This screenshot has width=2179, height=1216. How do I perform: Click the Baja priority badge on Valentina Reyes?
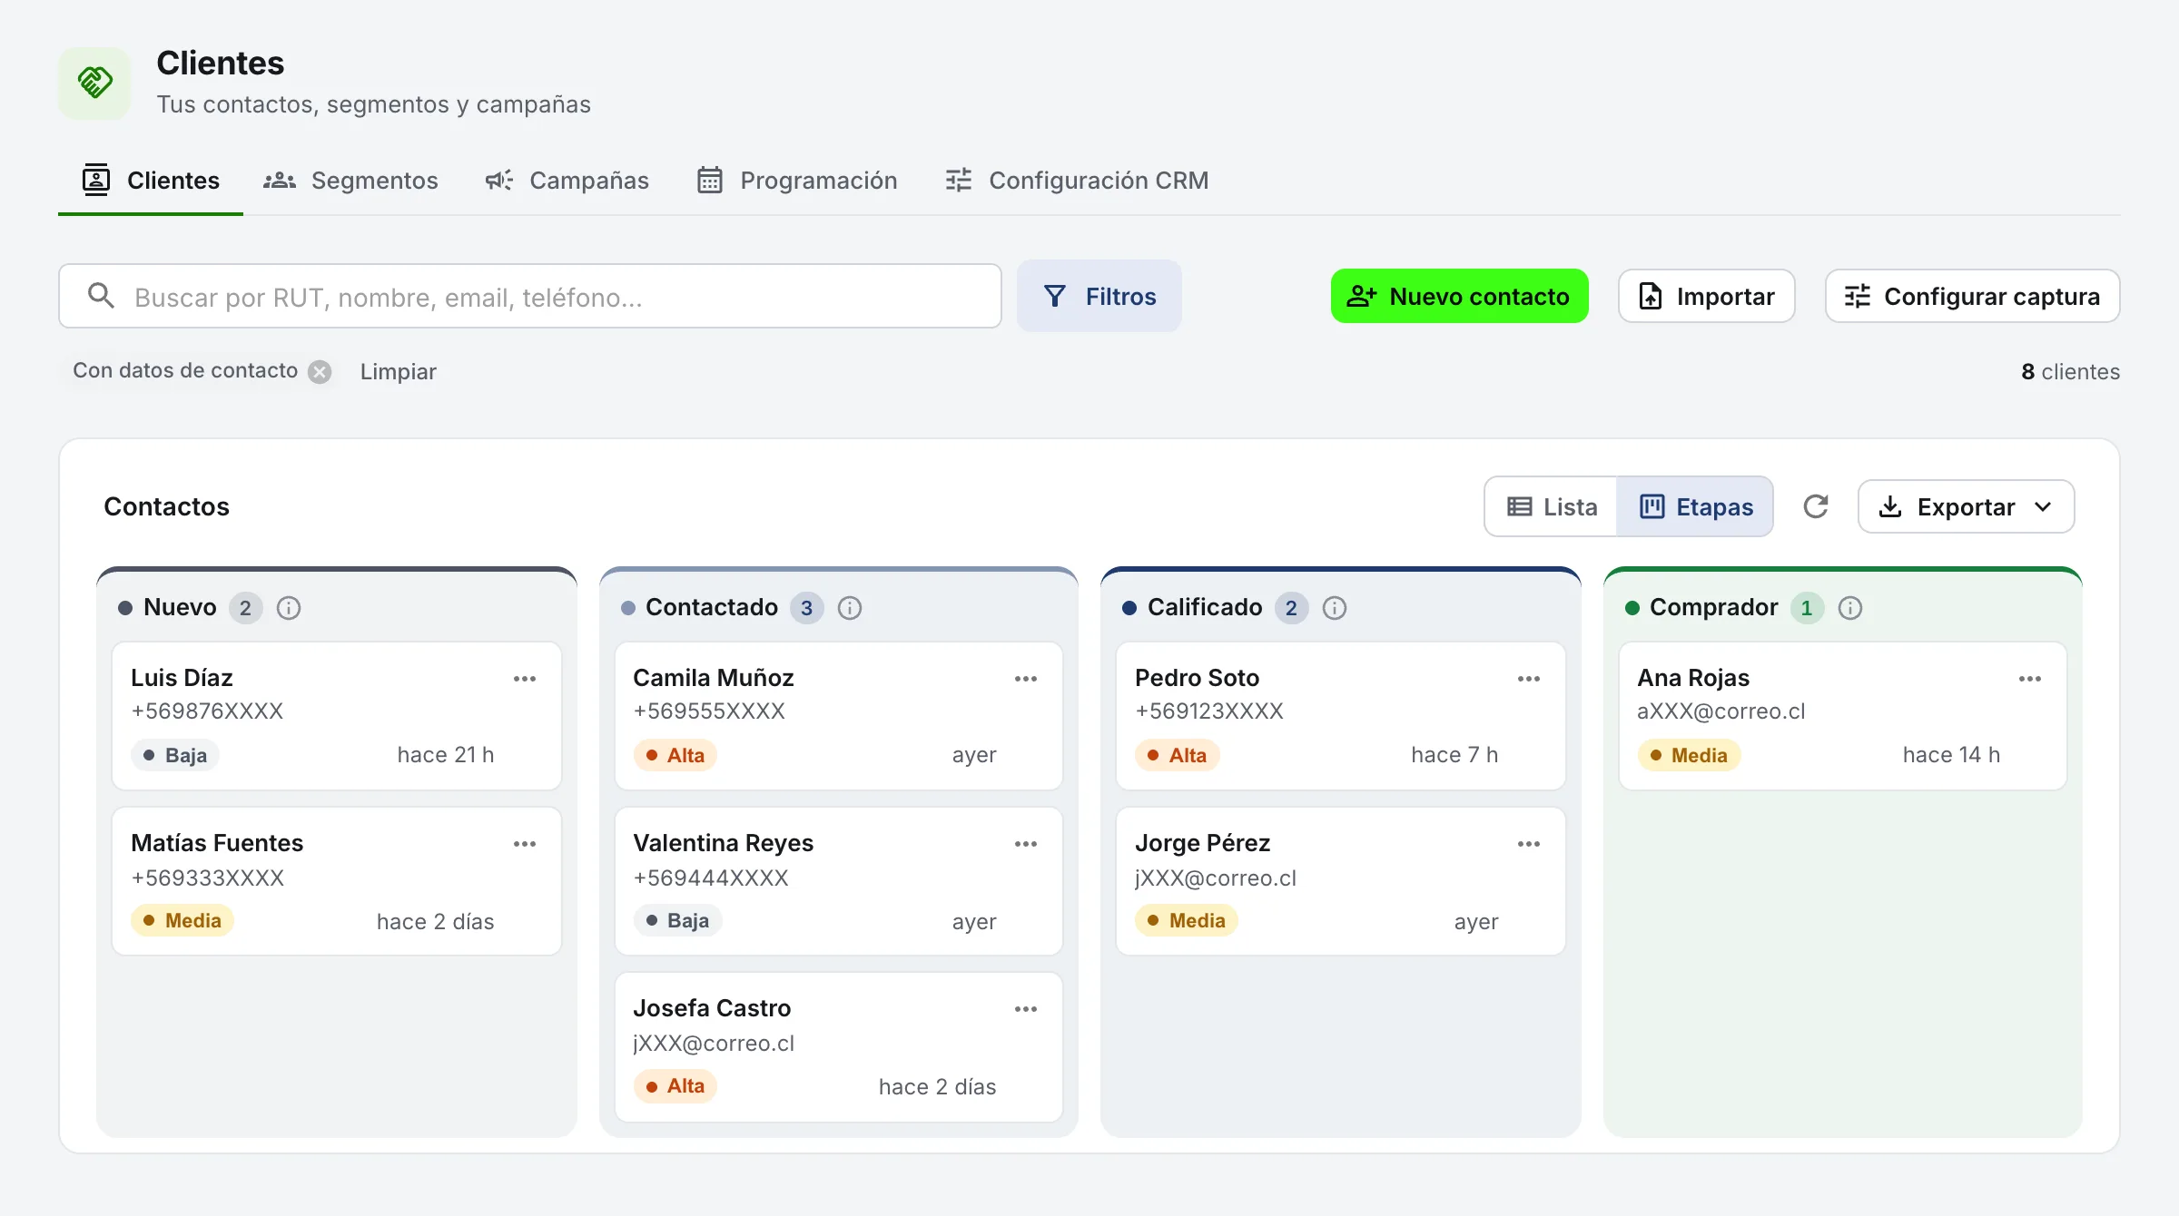677,920
